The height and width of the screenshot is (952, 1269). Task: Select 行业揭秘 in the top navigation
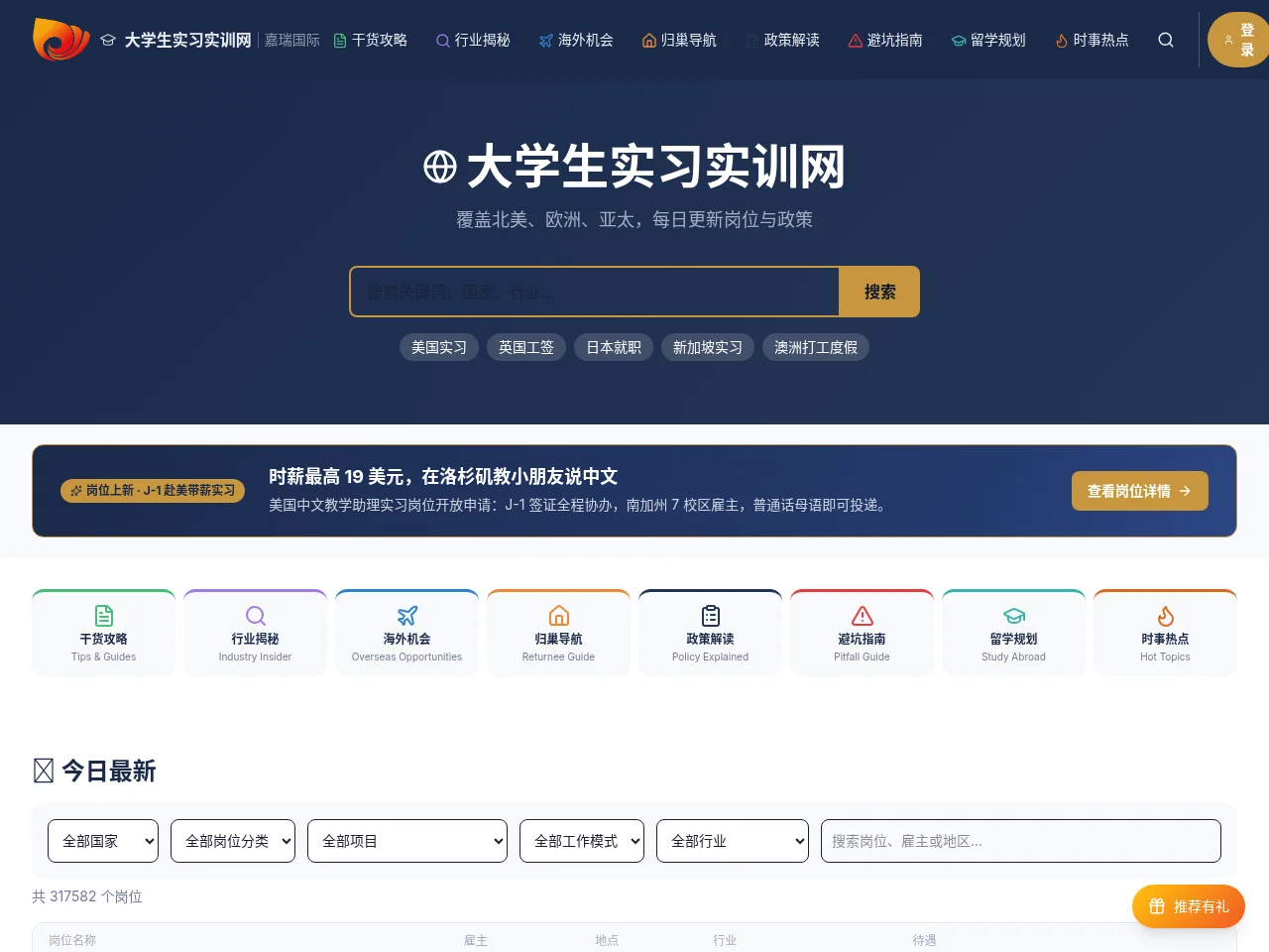click(x=473, y=40)
